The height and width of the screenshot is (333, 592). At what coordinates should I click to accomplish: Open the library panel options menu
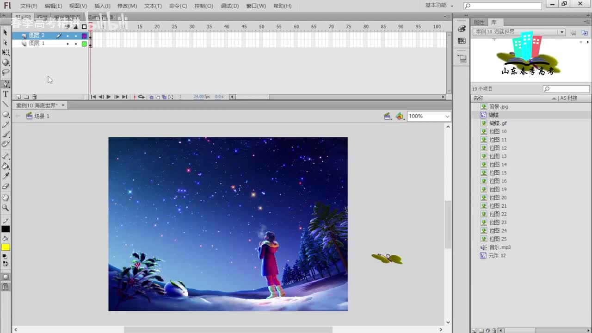click(x=587, y=22)
